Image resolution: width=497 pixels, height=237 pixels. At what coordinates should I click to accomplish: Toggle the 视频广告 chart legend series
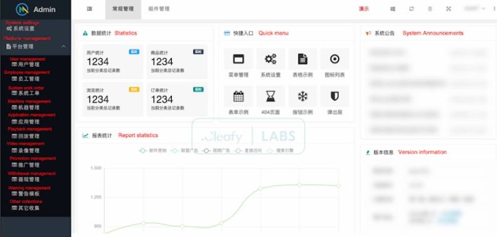216,151
